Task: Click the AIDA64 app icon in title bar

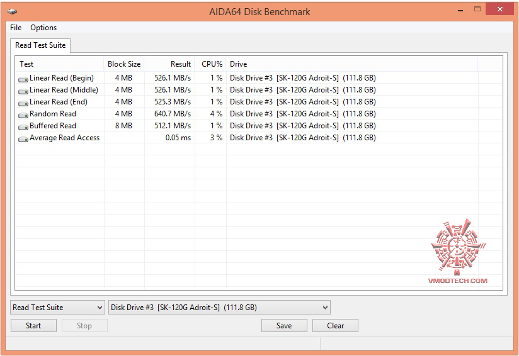Action: pos(12,11)
